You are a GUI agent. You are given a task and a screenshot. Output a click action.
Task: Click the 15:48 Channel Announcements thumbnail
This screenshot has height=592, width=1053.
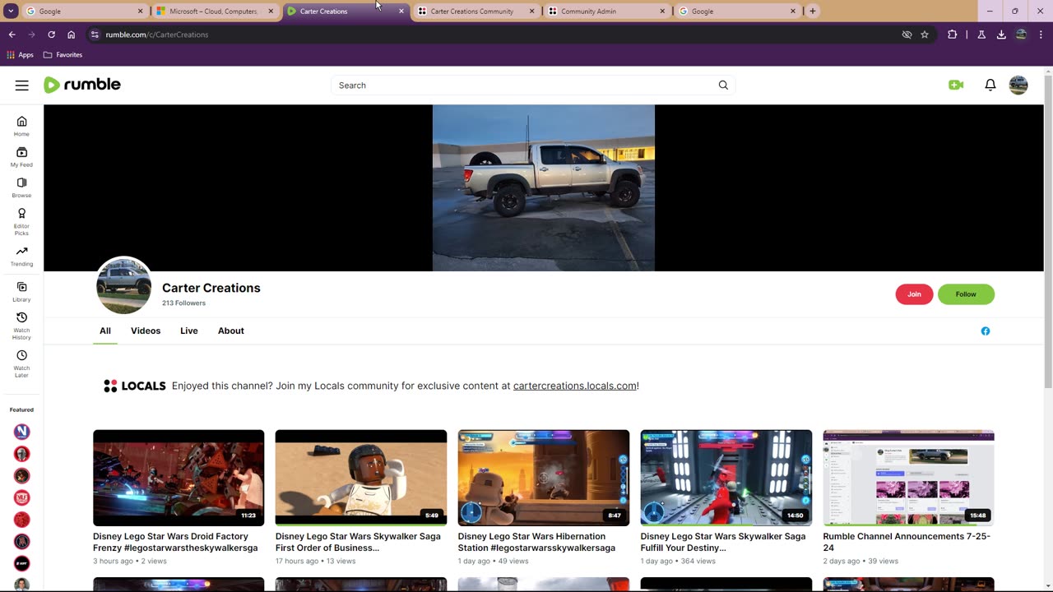pos(909,478)
